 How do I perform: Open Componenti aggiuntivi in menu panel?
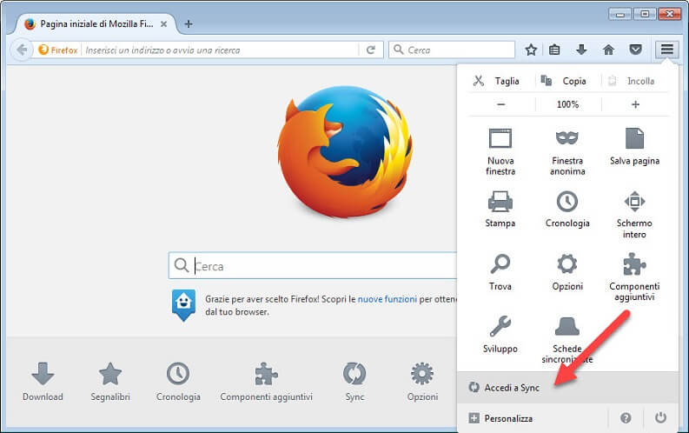(x=634, y=277)
